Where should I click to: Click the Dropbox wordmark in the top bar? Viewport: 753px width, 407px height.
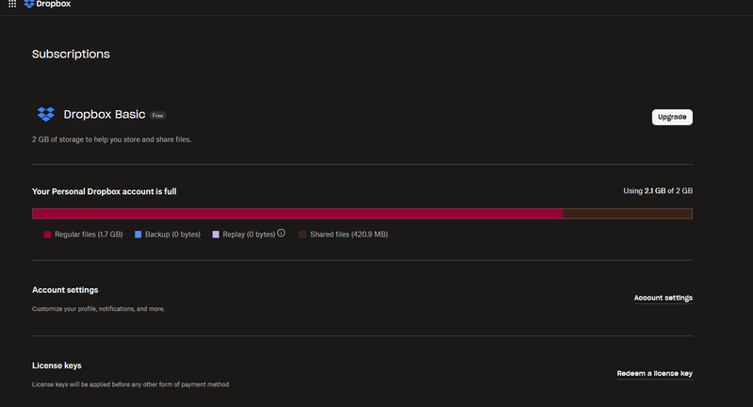click(x=55, y=5)
